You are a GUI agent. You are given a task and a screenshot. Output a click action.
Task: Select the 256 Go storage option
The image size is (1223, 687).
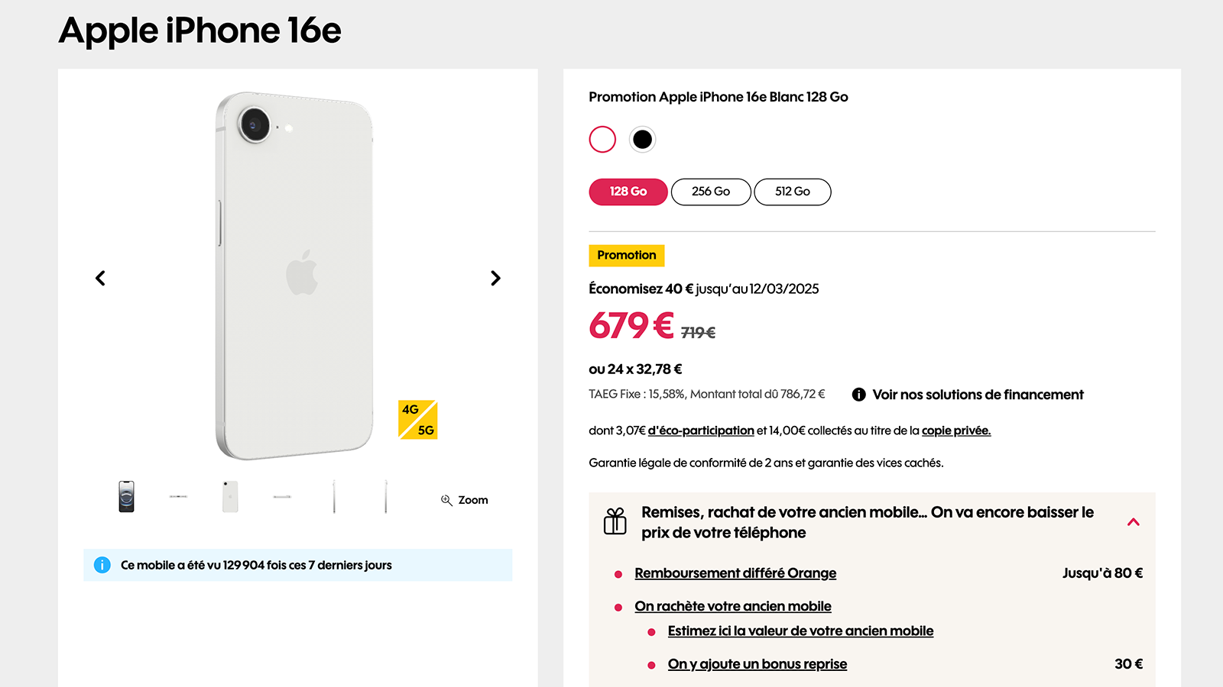710,192
